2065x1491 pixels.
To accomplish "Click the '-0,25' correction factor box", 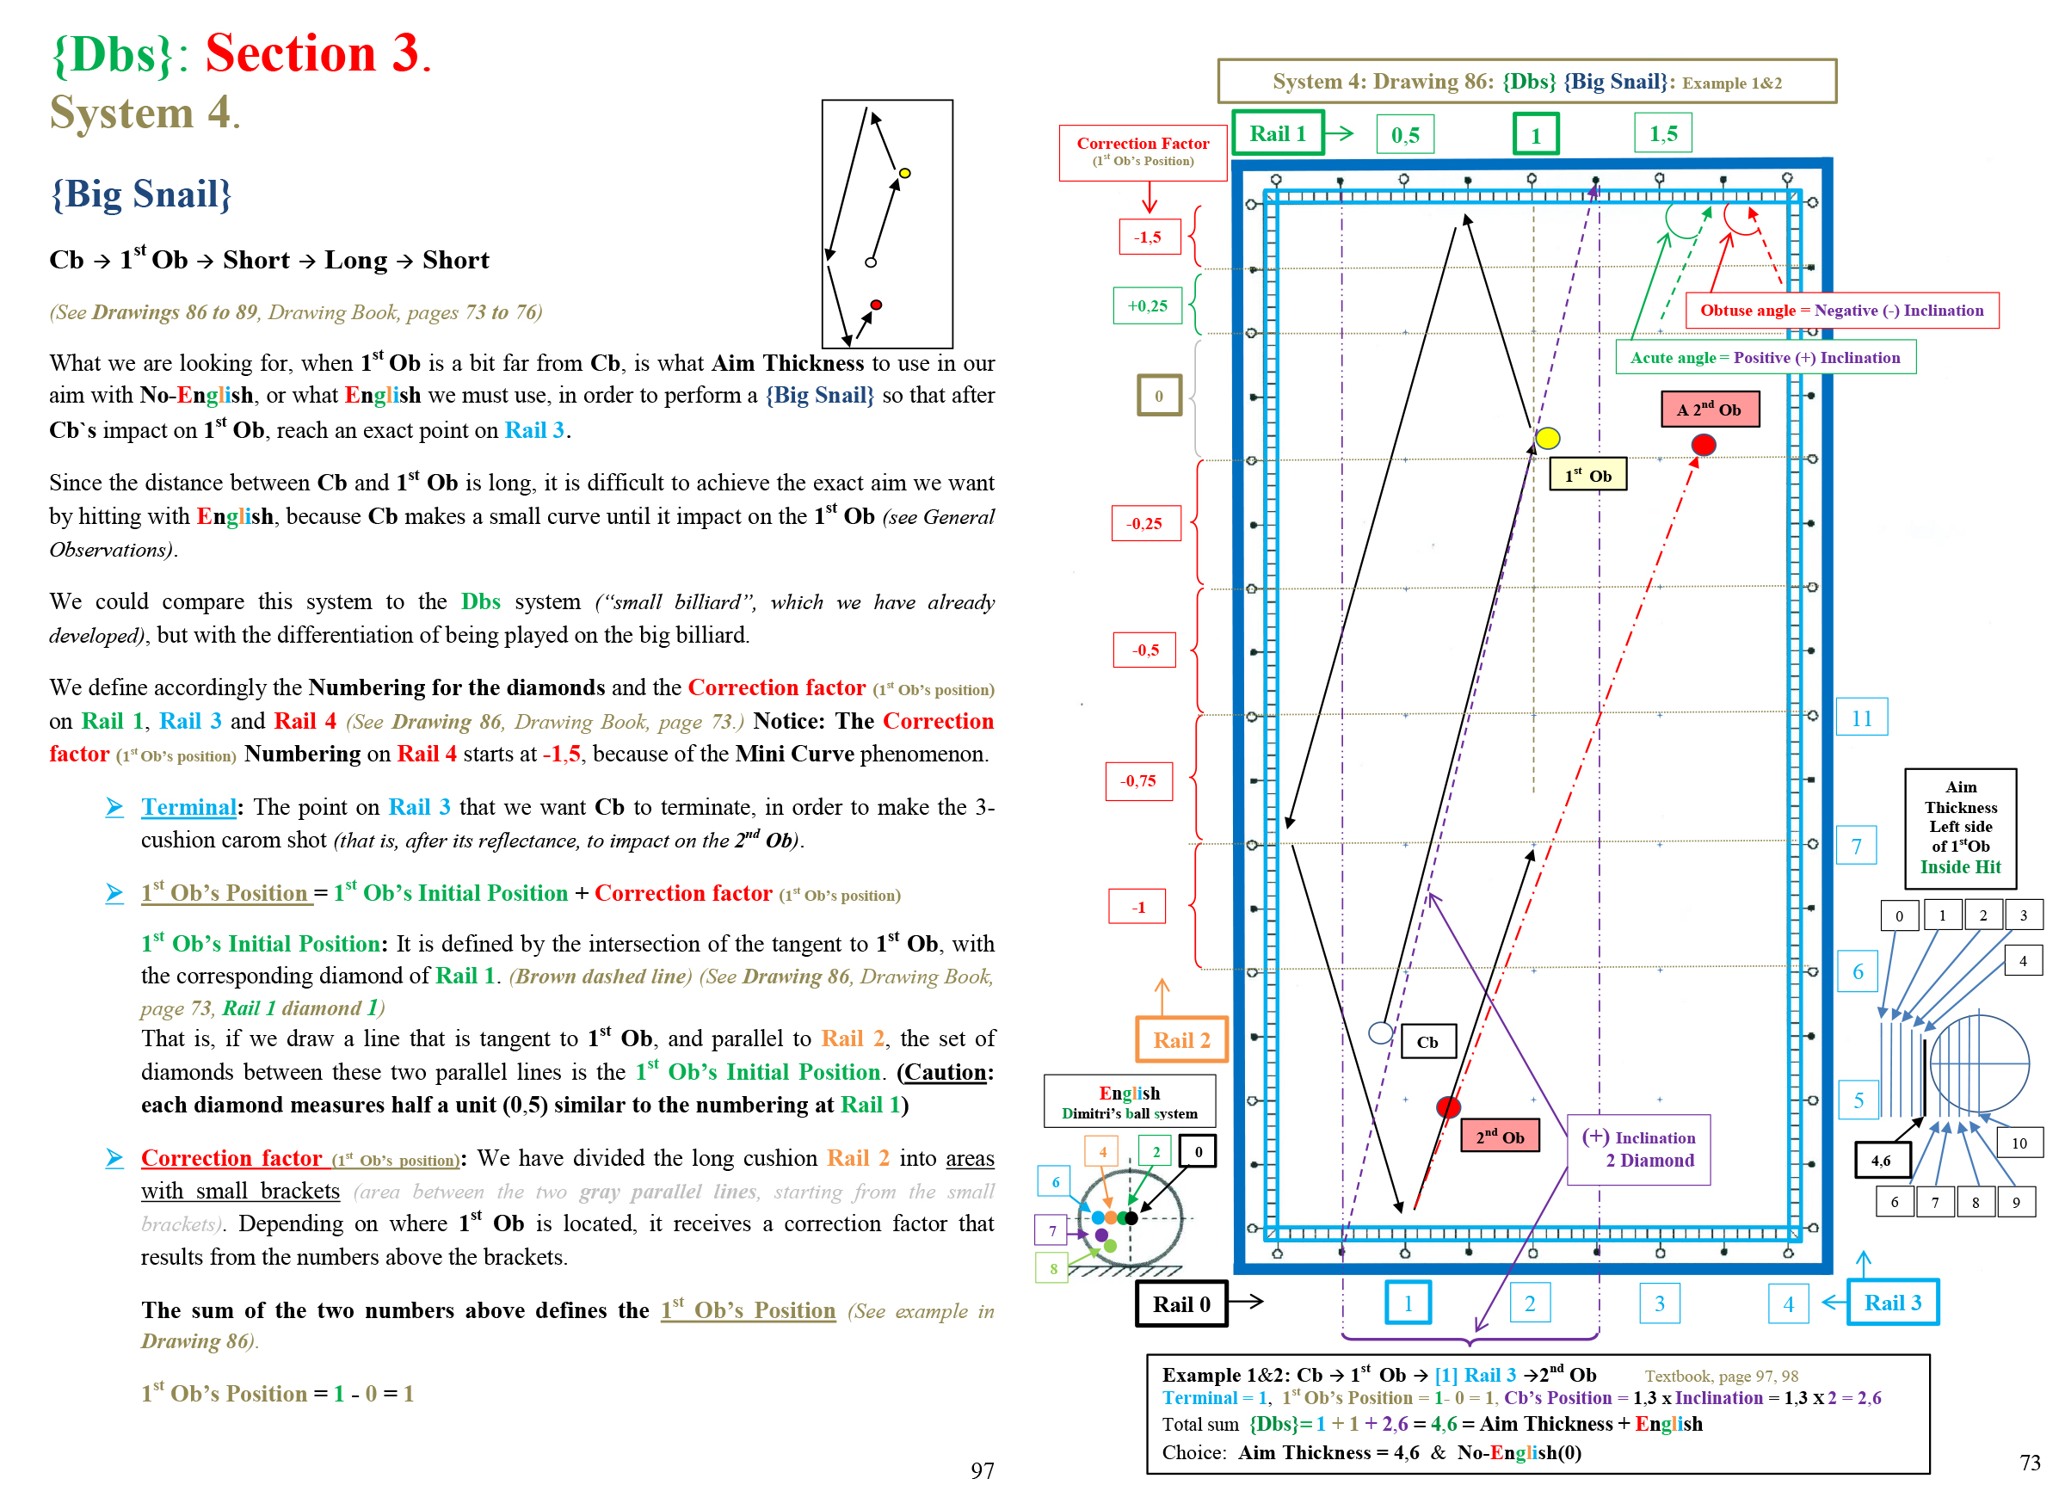I will coord(1146,523).
